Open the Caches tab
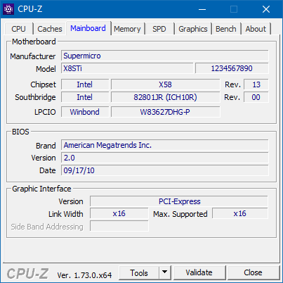Image resolution: width=283 pixels, height=283 pixels. (50, 29)
